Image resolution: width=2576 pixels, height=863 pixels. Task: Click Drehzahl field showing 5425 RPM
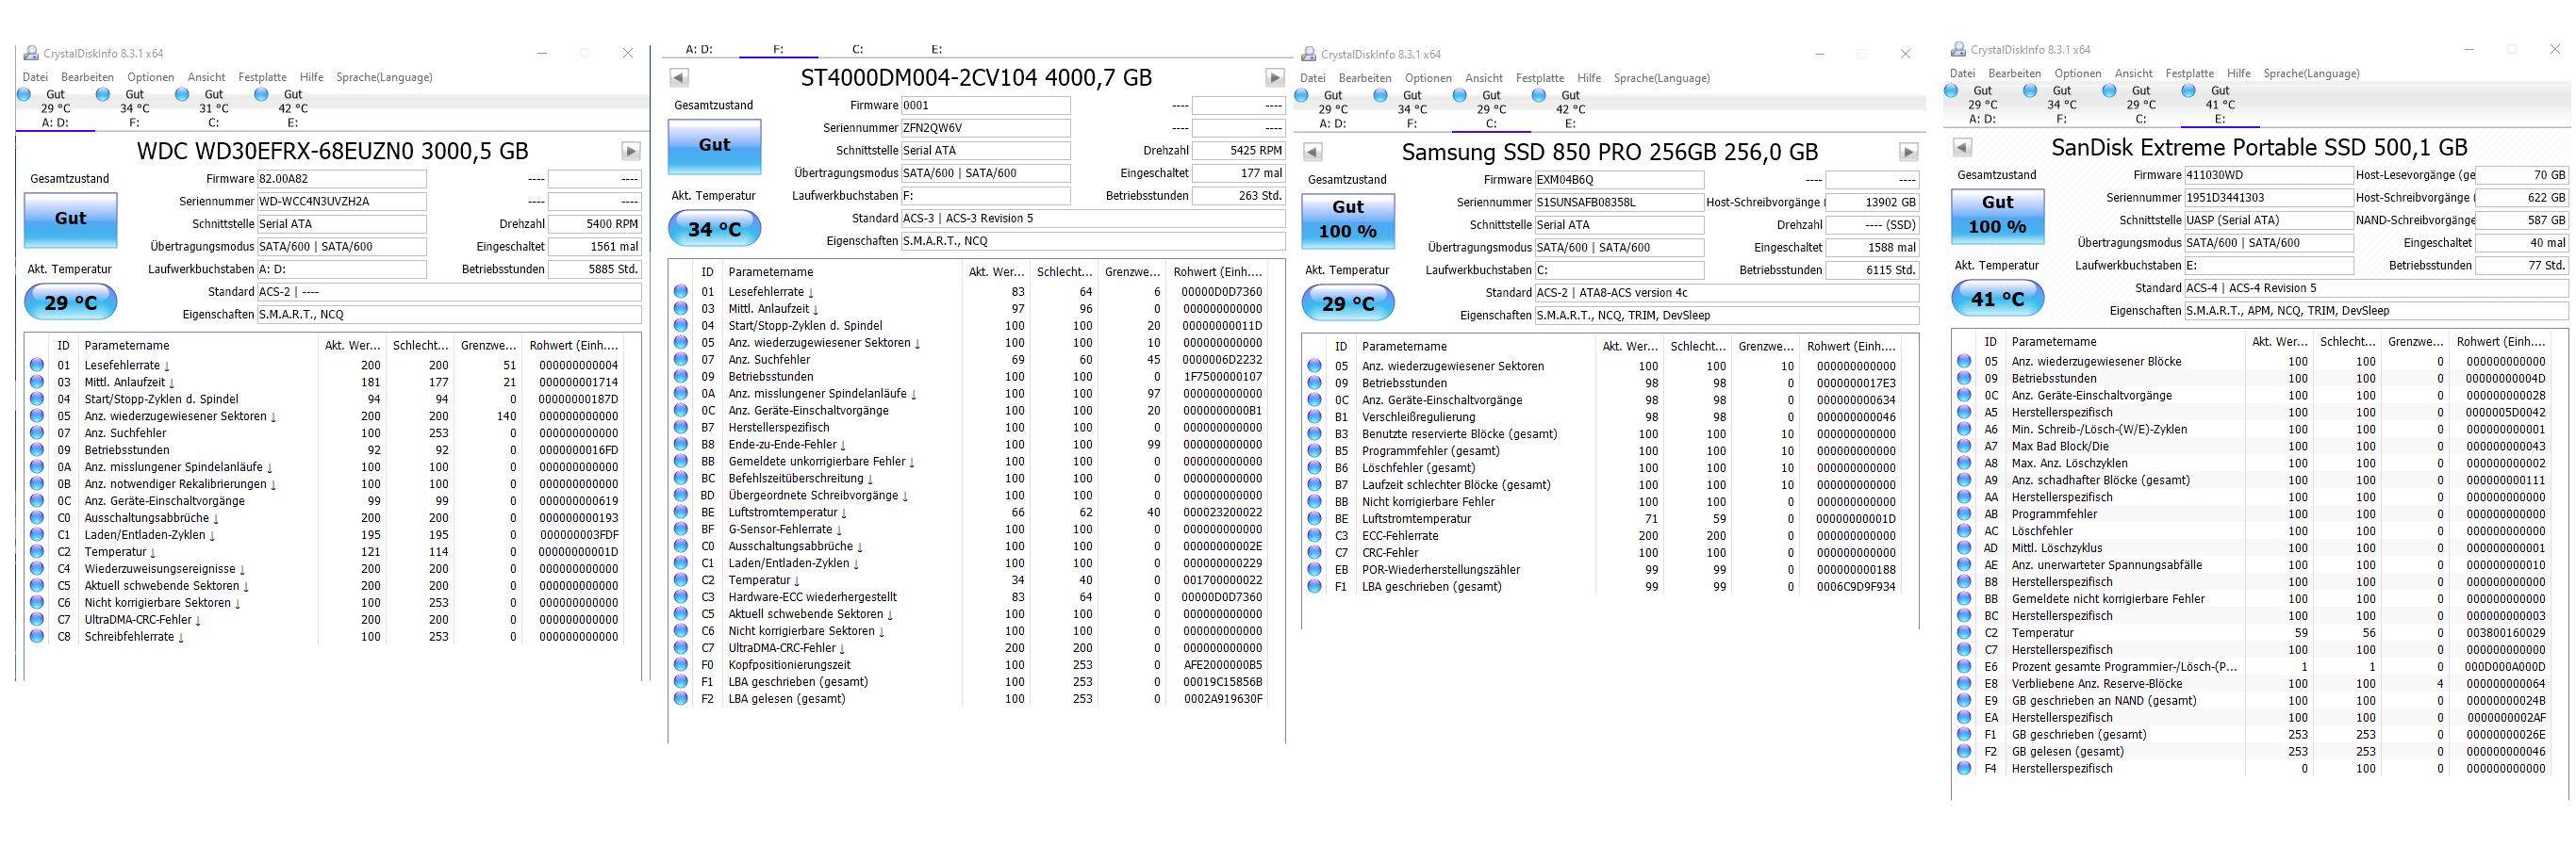click(x=1239, y=151)
